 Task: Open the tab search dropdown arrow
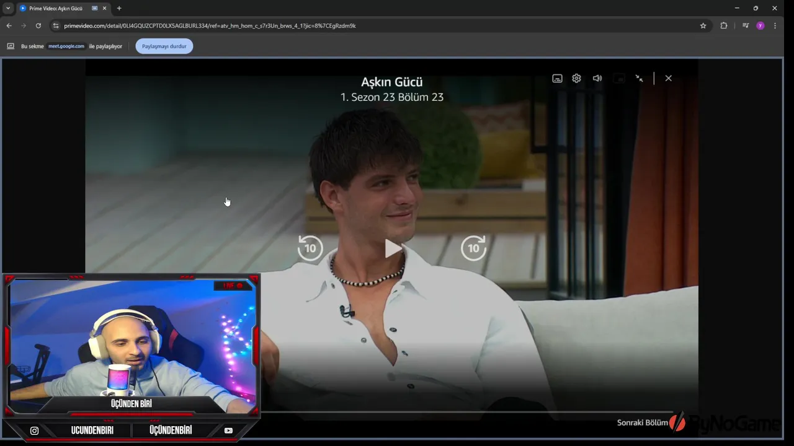pyautogui.click(x=8, y=8)
